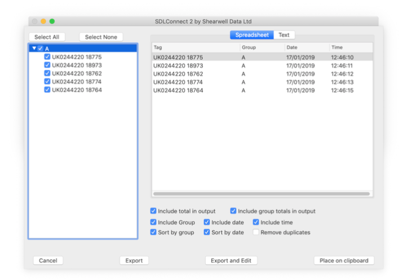Viewport: 420px width, 280px height.
Task: Untick the Include time checkbox
Action: [257, 223]
